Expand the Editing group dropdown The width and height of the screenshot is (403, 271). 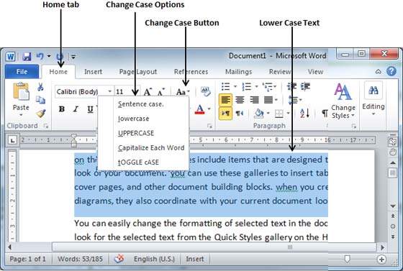tap(373, 99)
